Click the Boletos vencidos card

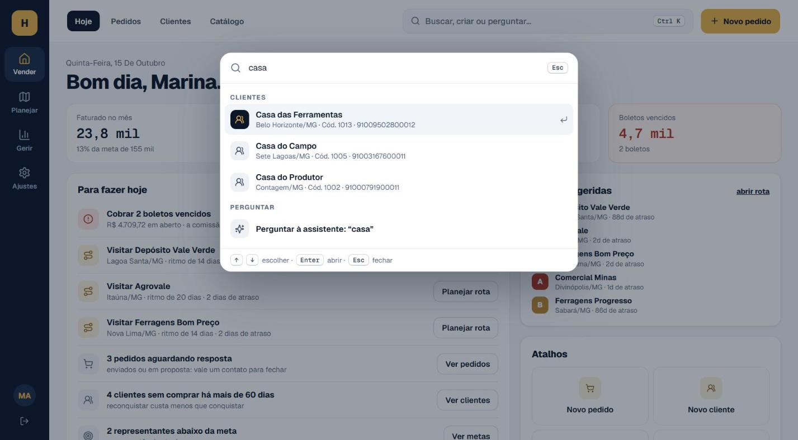pos(695,133)
